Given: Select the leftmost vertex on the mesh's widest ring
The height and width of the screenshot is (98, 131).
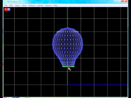Looking at the screenshot, I should pos(52,44).
